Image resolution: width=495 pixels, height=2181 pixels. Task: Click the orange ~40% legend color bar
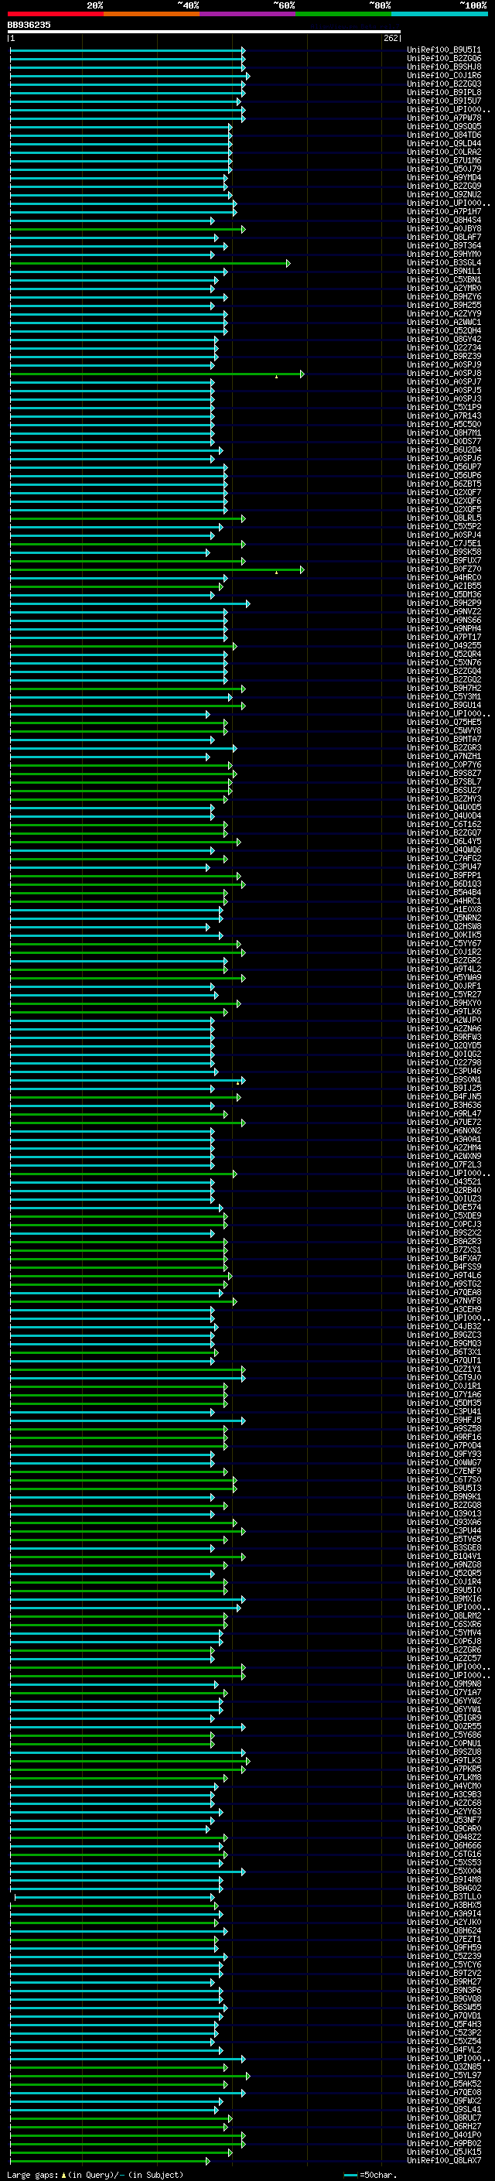[x=152, y=15]
